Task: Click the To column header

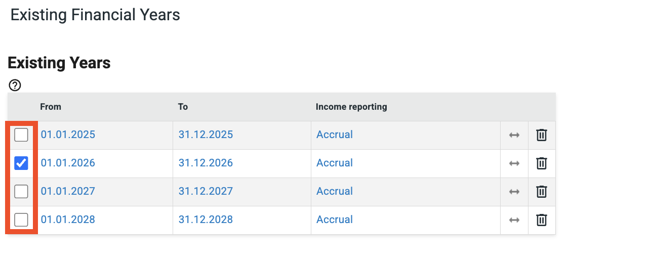Action: [183, 107]
